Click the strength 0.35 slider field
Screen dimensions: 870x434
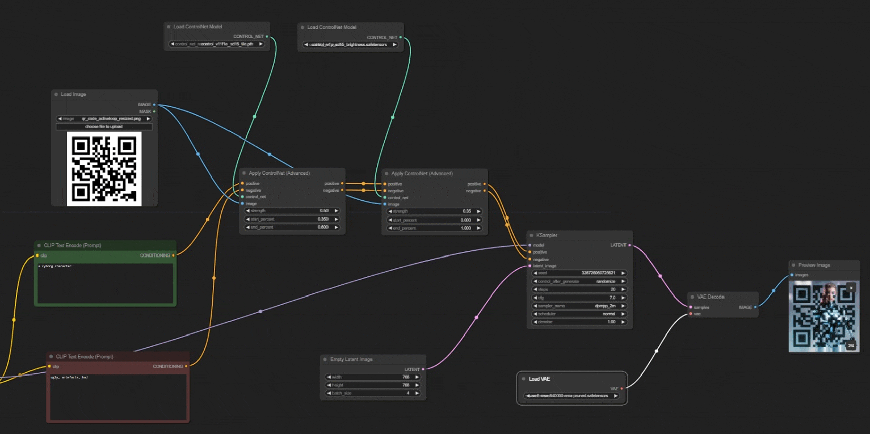[x=435, y=211]
